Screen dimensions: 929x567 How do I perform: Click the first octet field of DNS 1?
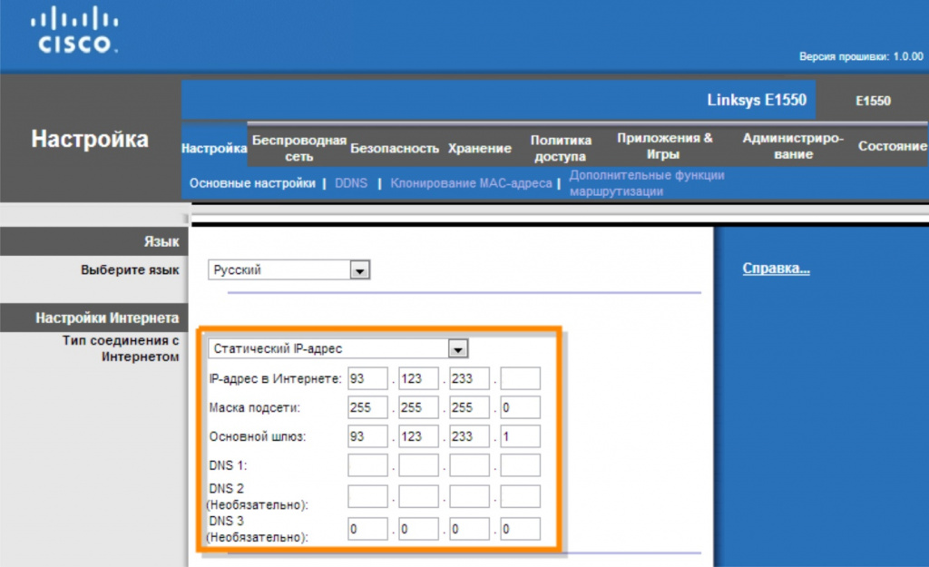point(367,465)
